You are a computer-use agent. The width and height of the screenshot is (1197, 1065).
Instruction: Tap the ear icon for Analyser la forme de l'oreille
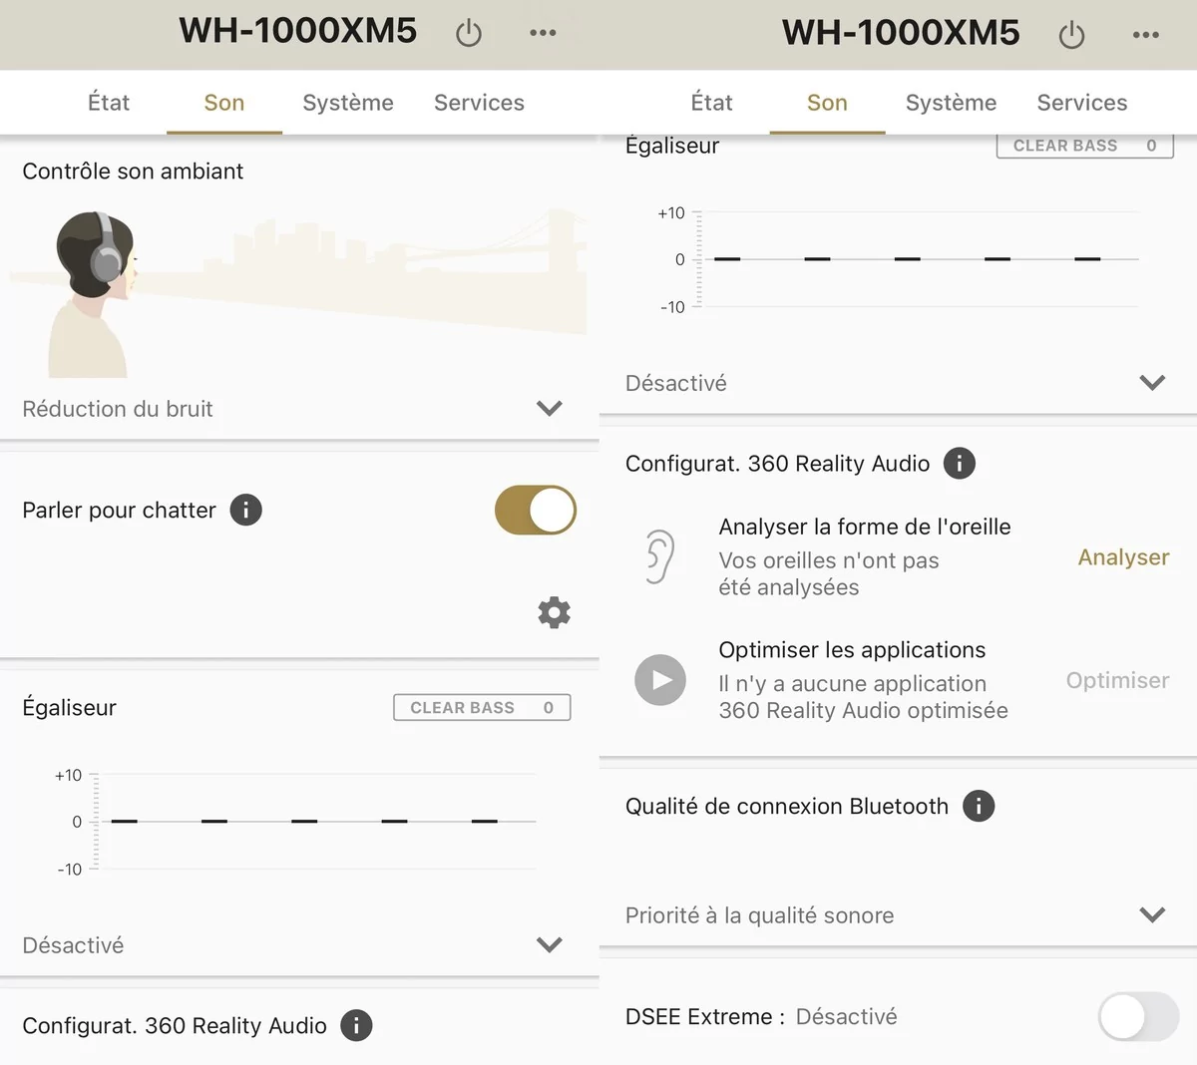[x=659, y=556]
